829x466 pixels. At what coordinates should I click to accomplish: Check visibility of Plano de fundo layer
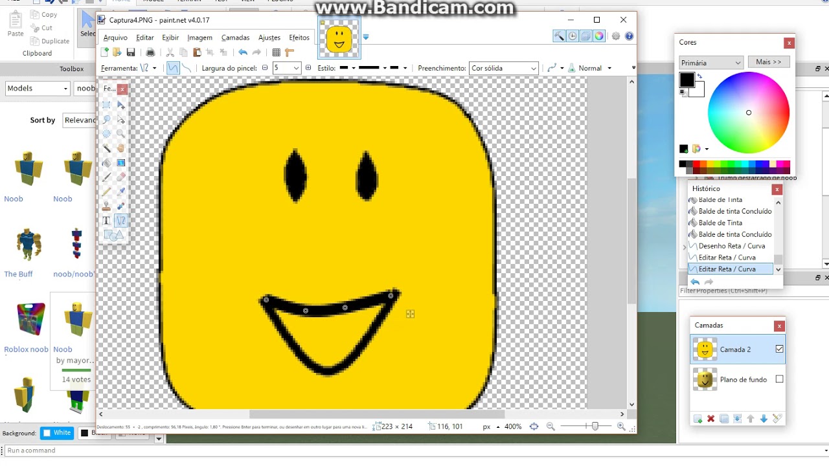[779, 379]
